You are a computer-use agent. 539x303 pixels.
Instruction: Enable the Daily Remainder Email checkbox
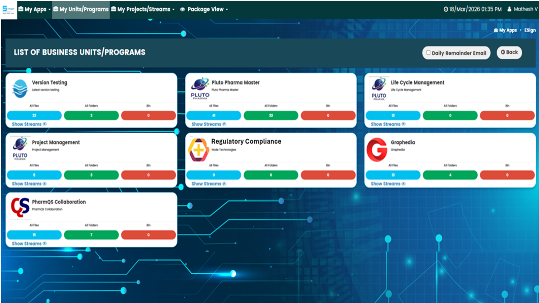click(x=428, y=53)
